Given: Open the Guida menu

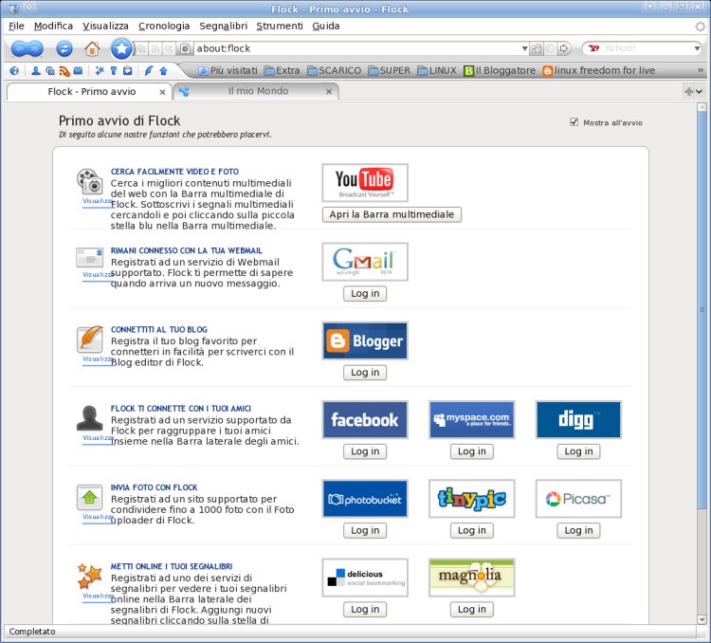Looking at the screenshot, I should tap(326, 26).
